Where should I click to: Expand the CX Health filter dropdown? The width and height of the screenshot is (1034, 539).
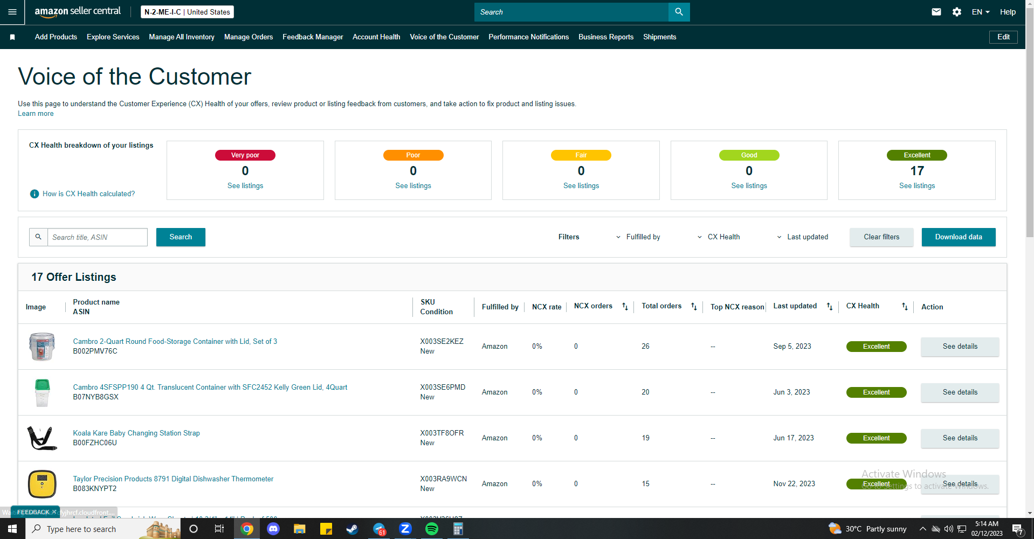[718, 237]
